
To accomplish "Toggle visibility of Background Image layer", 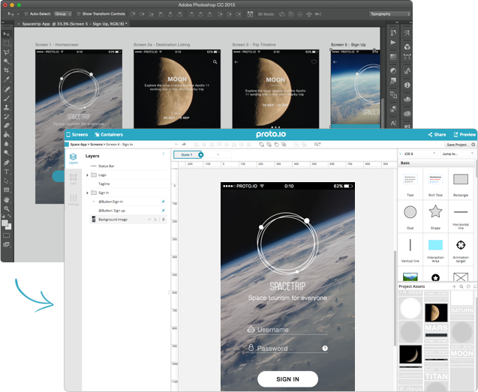I will click(149, 220).
